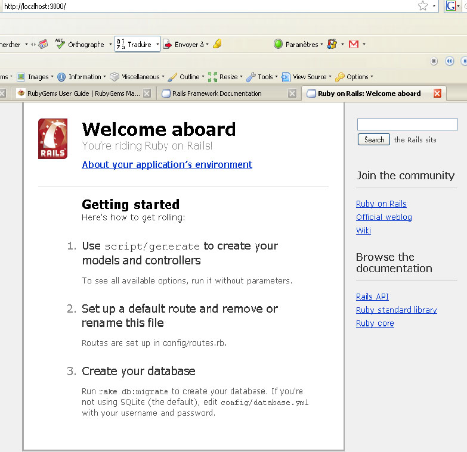The width and height of the screenshot is (467, 452).
Task: Click the green Paramètres circle icon
Action: click(x=278, y=44)
